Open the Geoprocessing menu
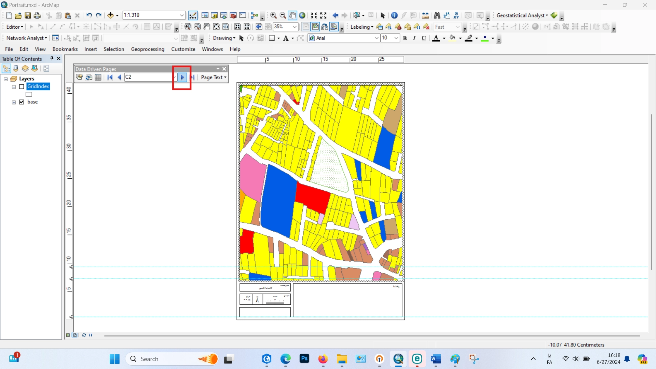Image resolution: width=656 pixels, height=369 pixels. pos(148,49)
